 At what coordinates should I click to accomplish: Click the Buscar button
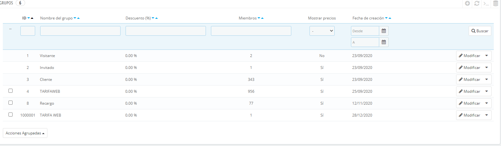[x=480, y=31]
